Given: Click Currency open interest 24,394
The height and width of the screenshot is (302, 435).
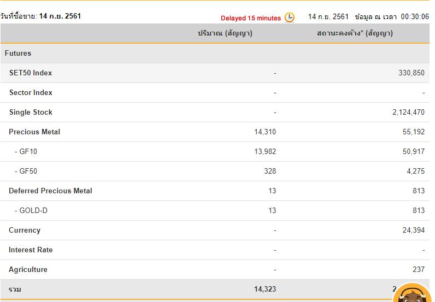Looking at the screenshot, I should (x=414, y=230).
